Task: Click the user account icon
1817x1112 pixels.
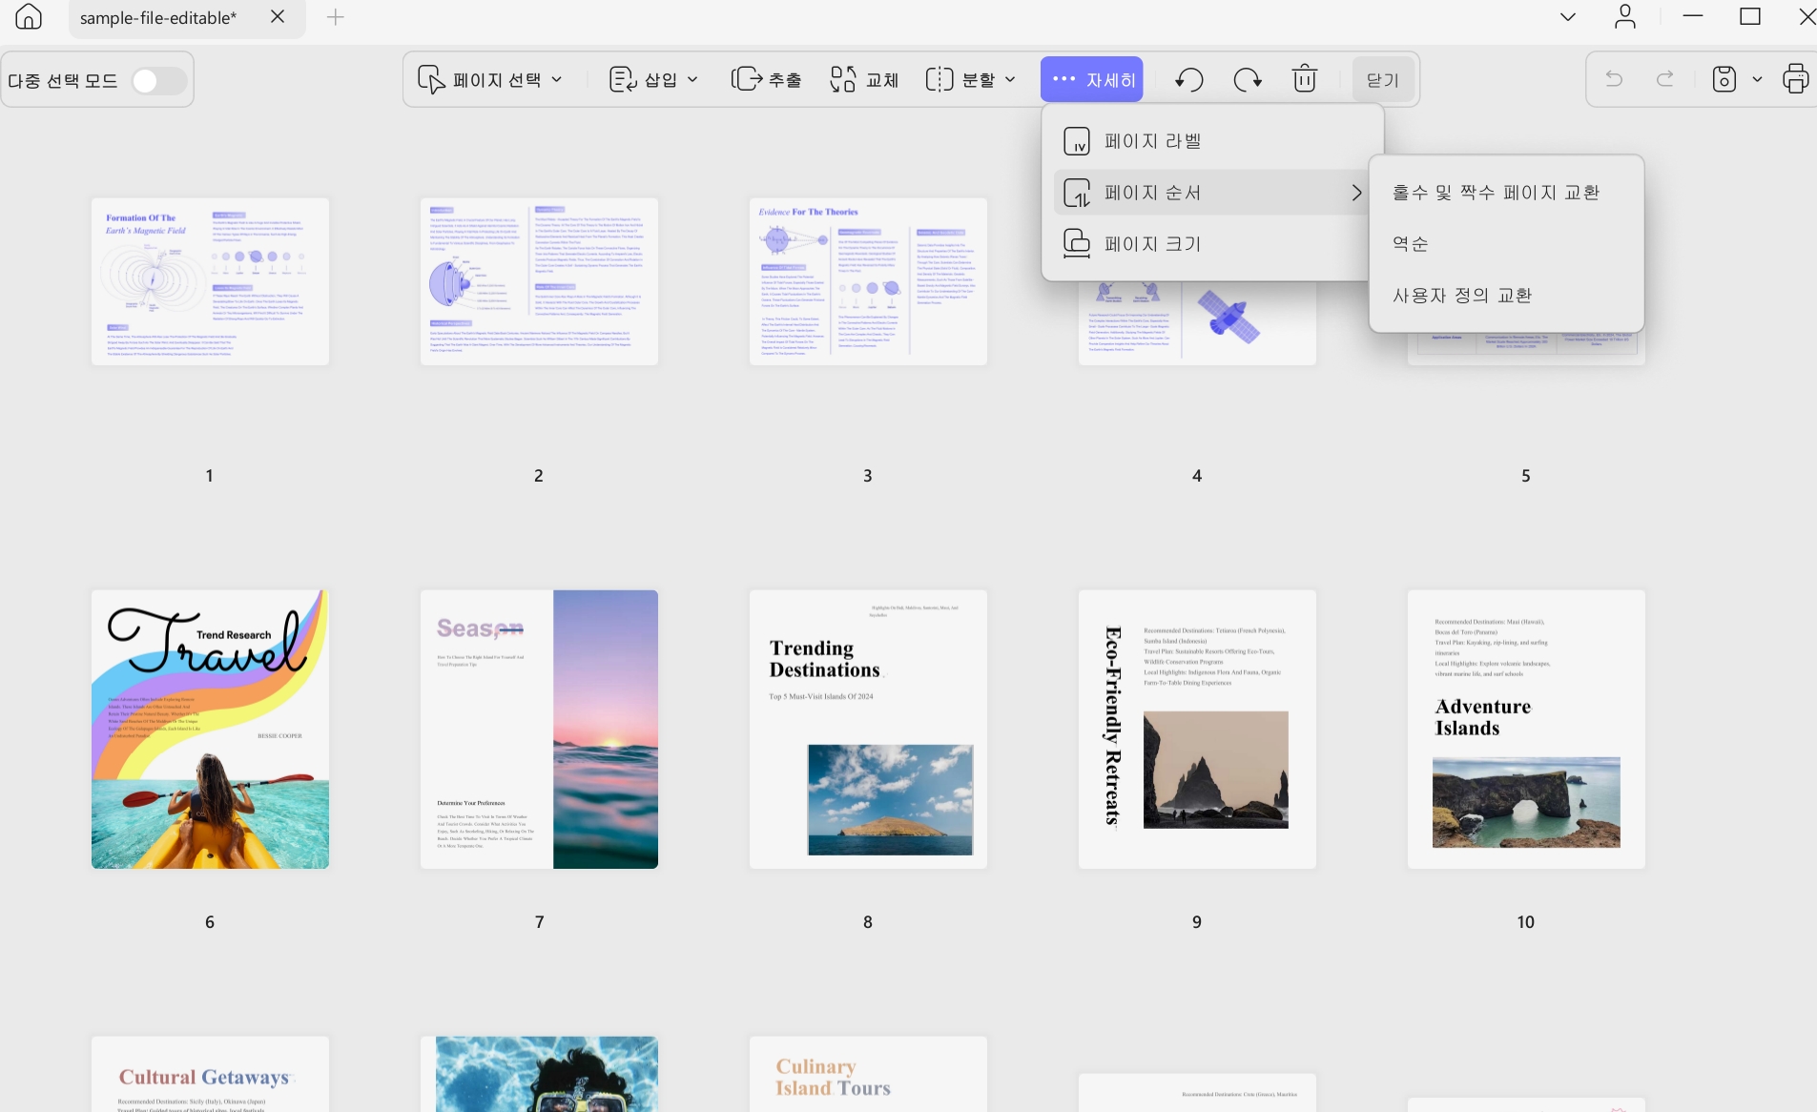Action: 1625,17
